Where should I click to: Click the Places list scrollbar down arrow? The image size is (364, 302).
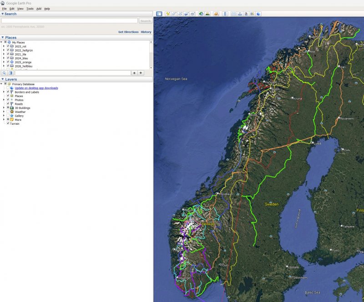[x=151, y=68]
